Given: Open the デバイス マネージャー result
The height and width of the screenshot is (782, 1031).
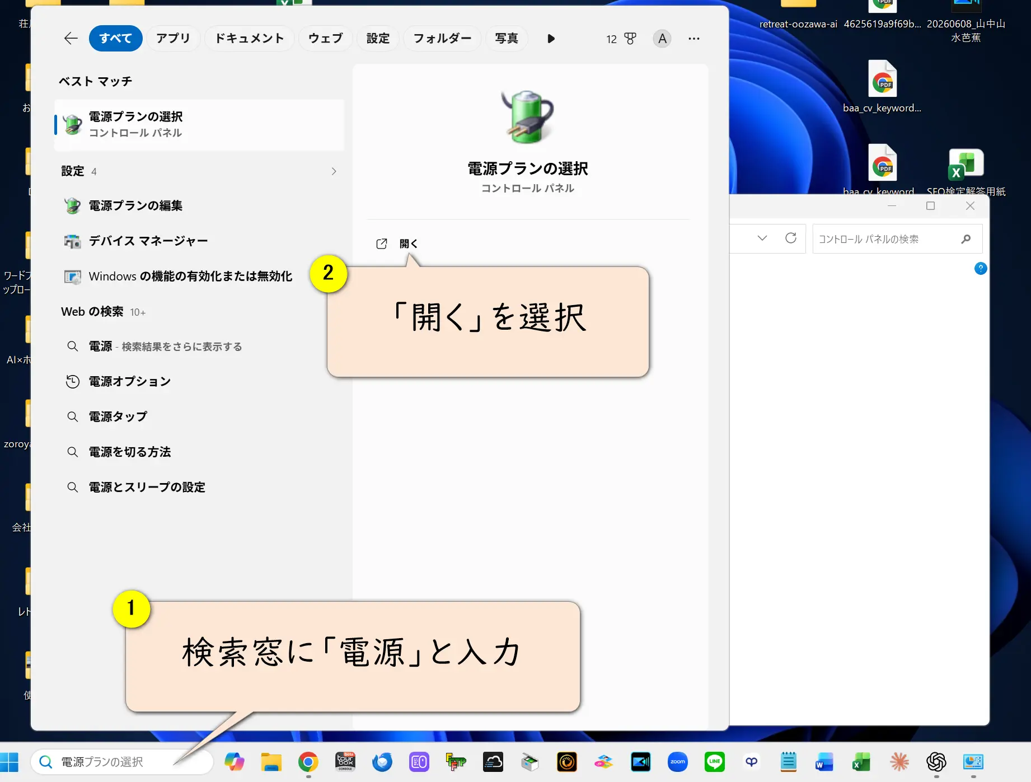Looking at the screenshot, I should click(199, 241).
